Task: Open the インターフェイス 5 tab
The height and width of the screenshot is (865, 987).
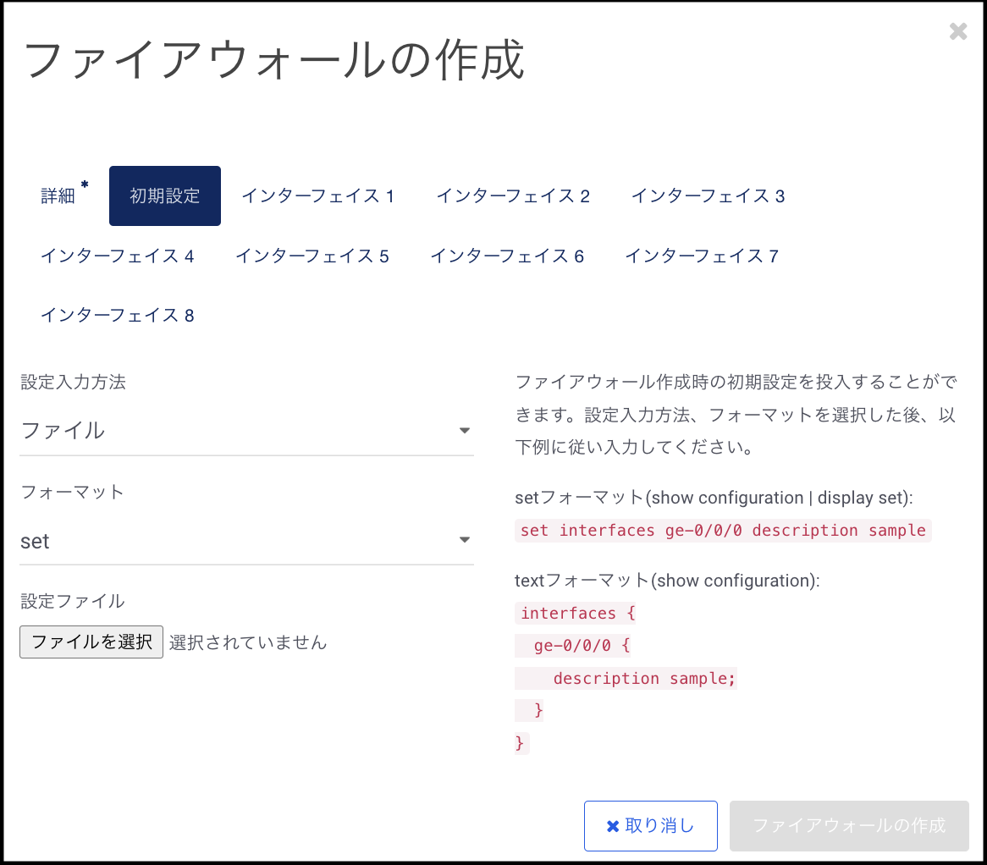Action: pyautogui.click(x=312, y=256)
